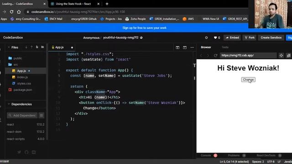Reload the Chrome browser page

coord(11,12)
